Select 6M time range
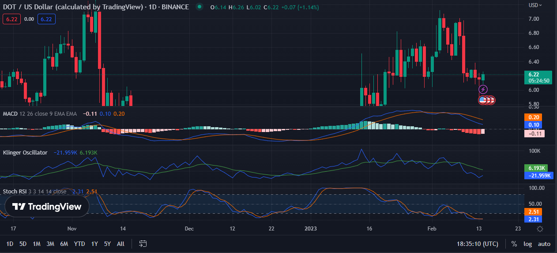This screenshot has width=557, height=253. tap(64, 244)
